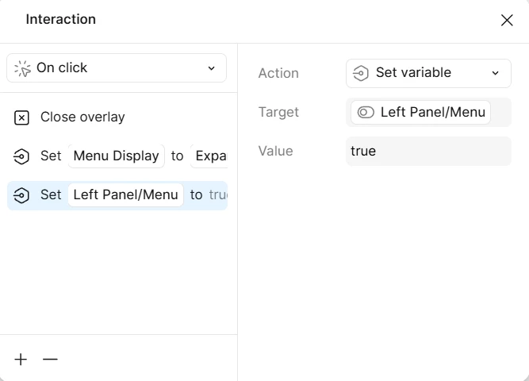The image size is (529, 381).
Task: Click the Value field showing true
Action: tap(428, 151)
